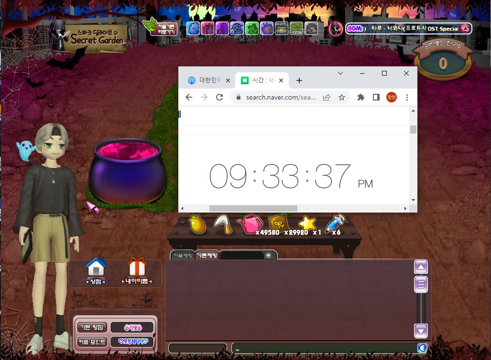Click the browser vertical scrollbar thumb
This screenshot has height=360, width=491.
click(x=414, y=129)
